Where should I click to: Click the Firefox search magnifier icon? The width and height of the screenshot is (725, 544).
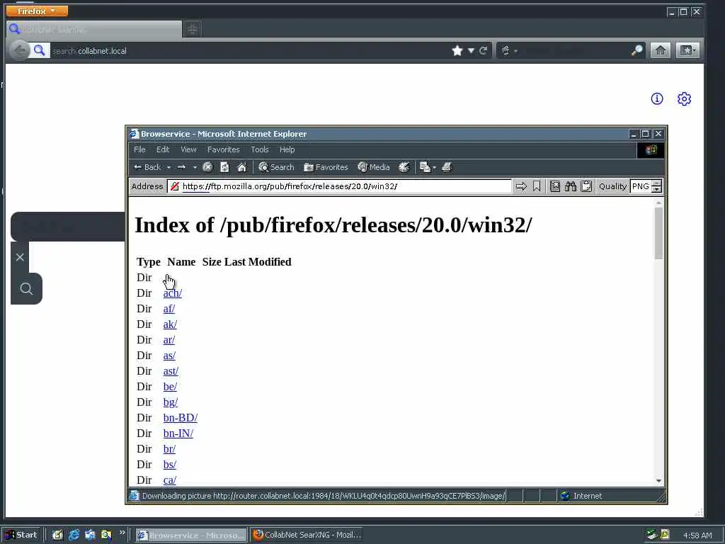pyautogui.click(x=636, y=50)
